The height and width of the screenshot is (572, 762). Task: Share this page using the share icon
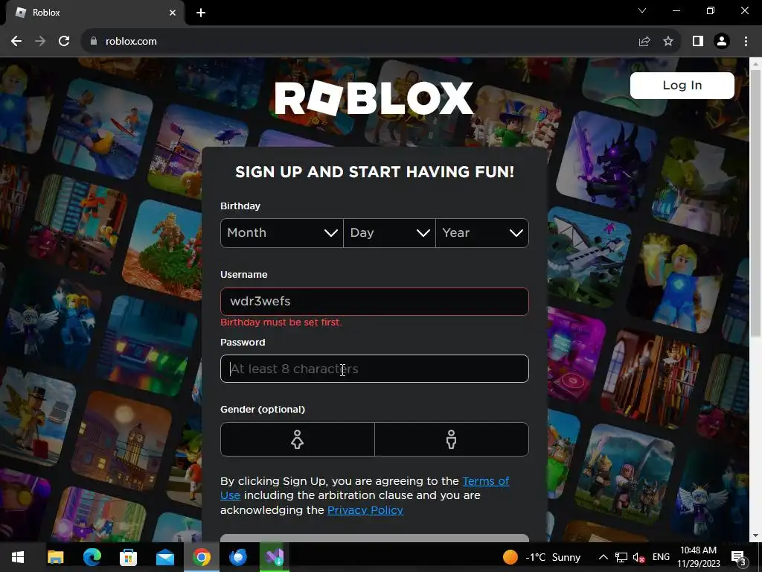644,42
